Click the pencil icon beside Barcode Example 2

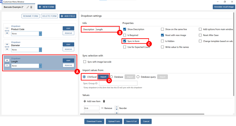pos(28,7)
